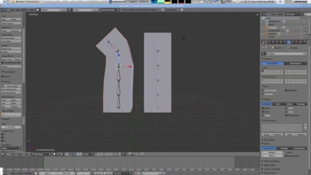Expand the Rigify Buttons panel
Screen dimensions: 311x175
262,173
